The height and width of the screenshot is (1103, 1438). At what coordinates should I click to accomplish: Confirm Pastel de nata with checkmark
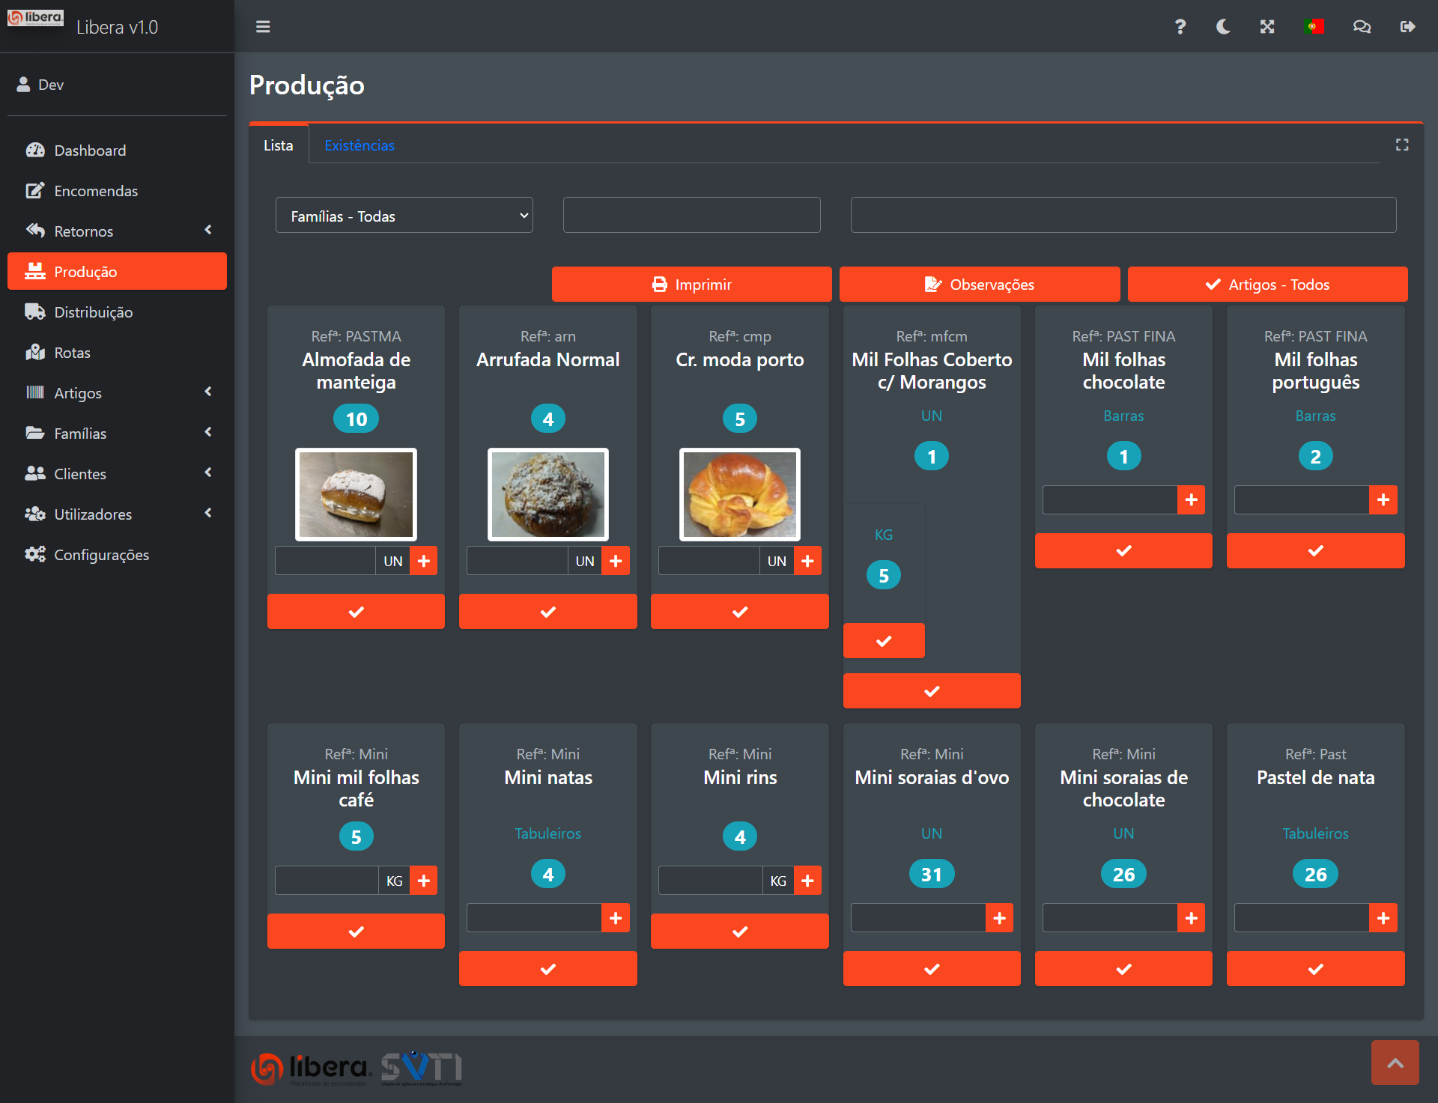coord(1315,969)
